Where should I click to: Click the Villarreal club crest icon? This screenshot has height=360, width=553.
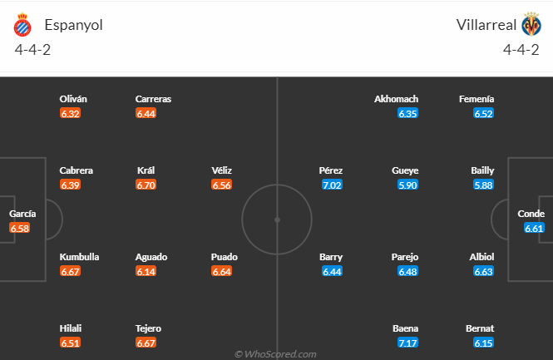(x=531, y=25)
